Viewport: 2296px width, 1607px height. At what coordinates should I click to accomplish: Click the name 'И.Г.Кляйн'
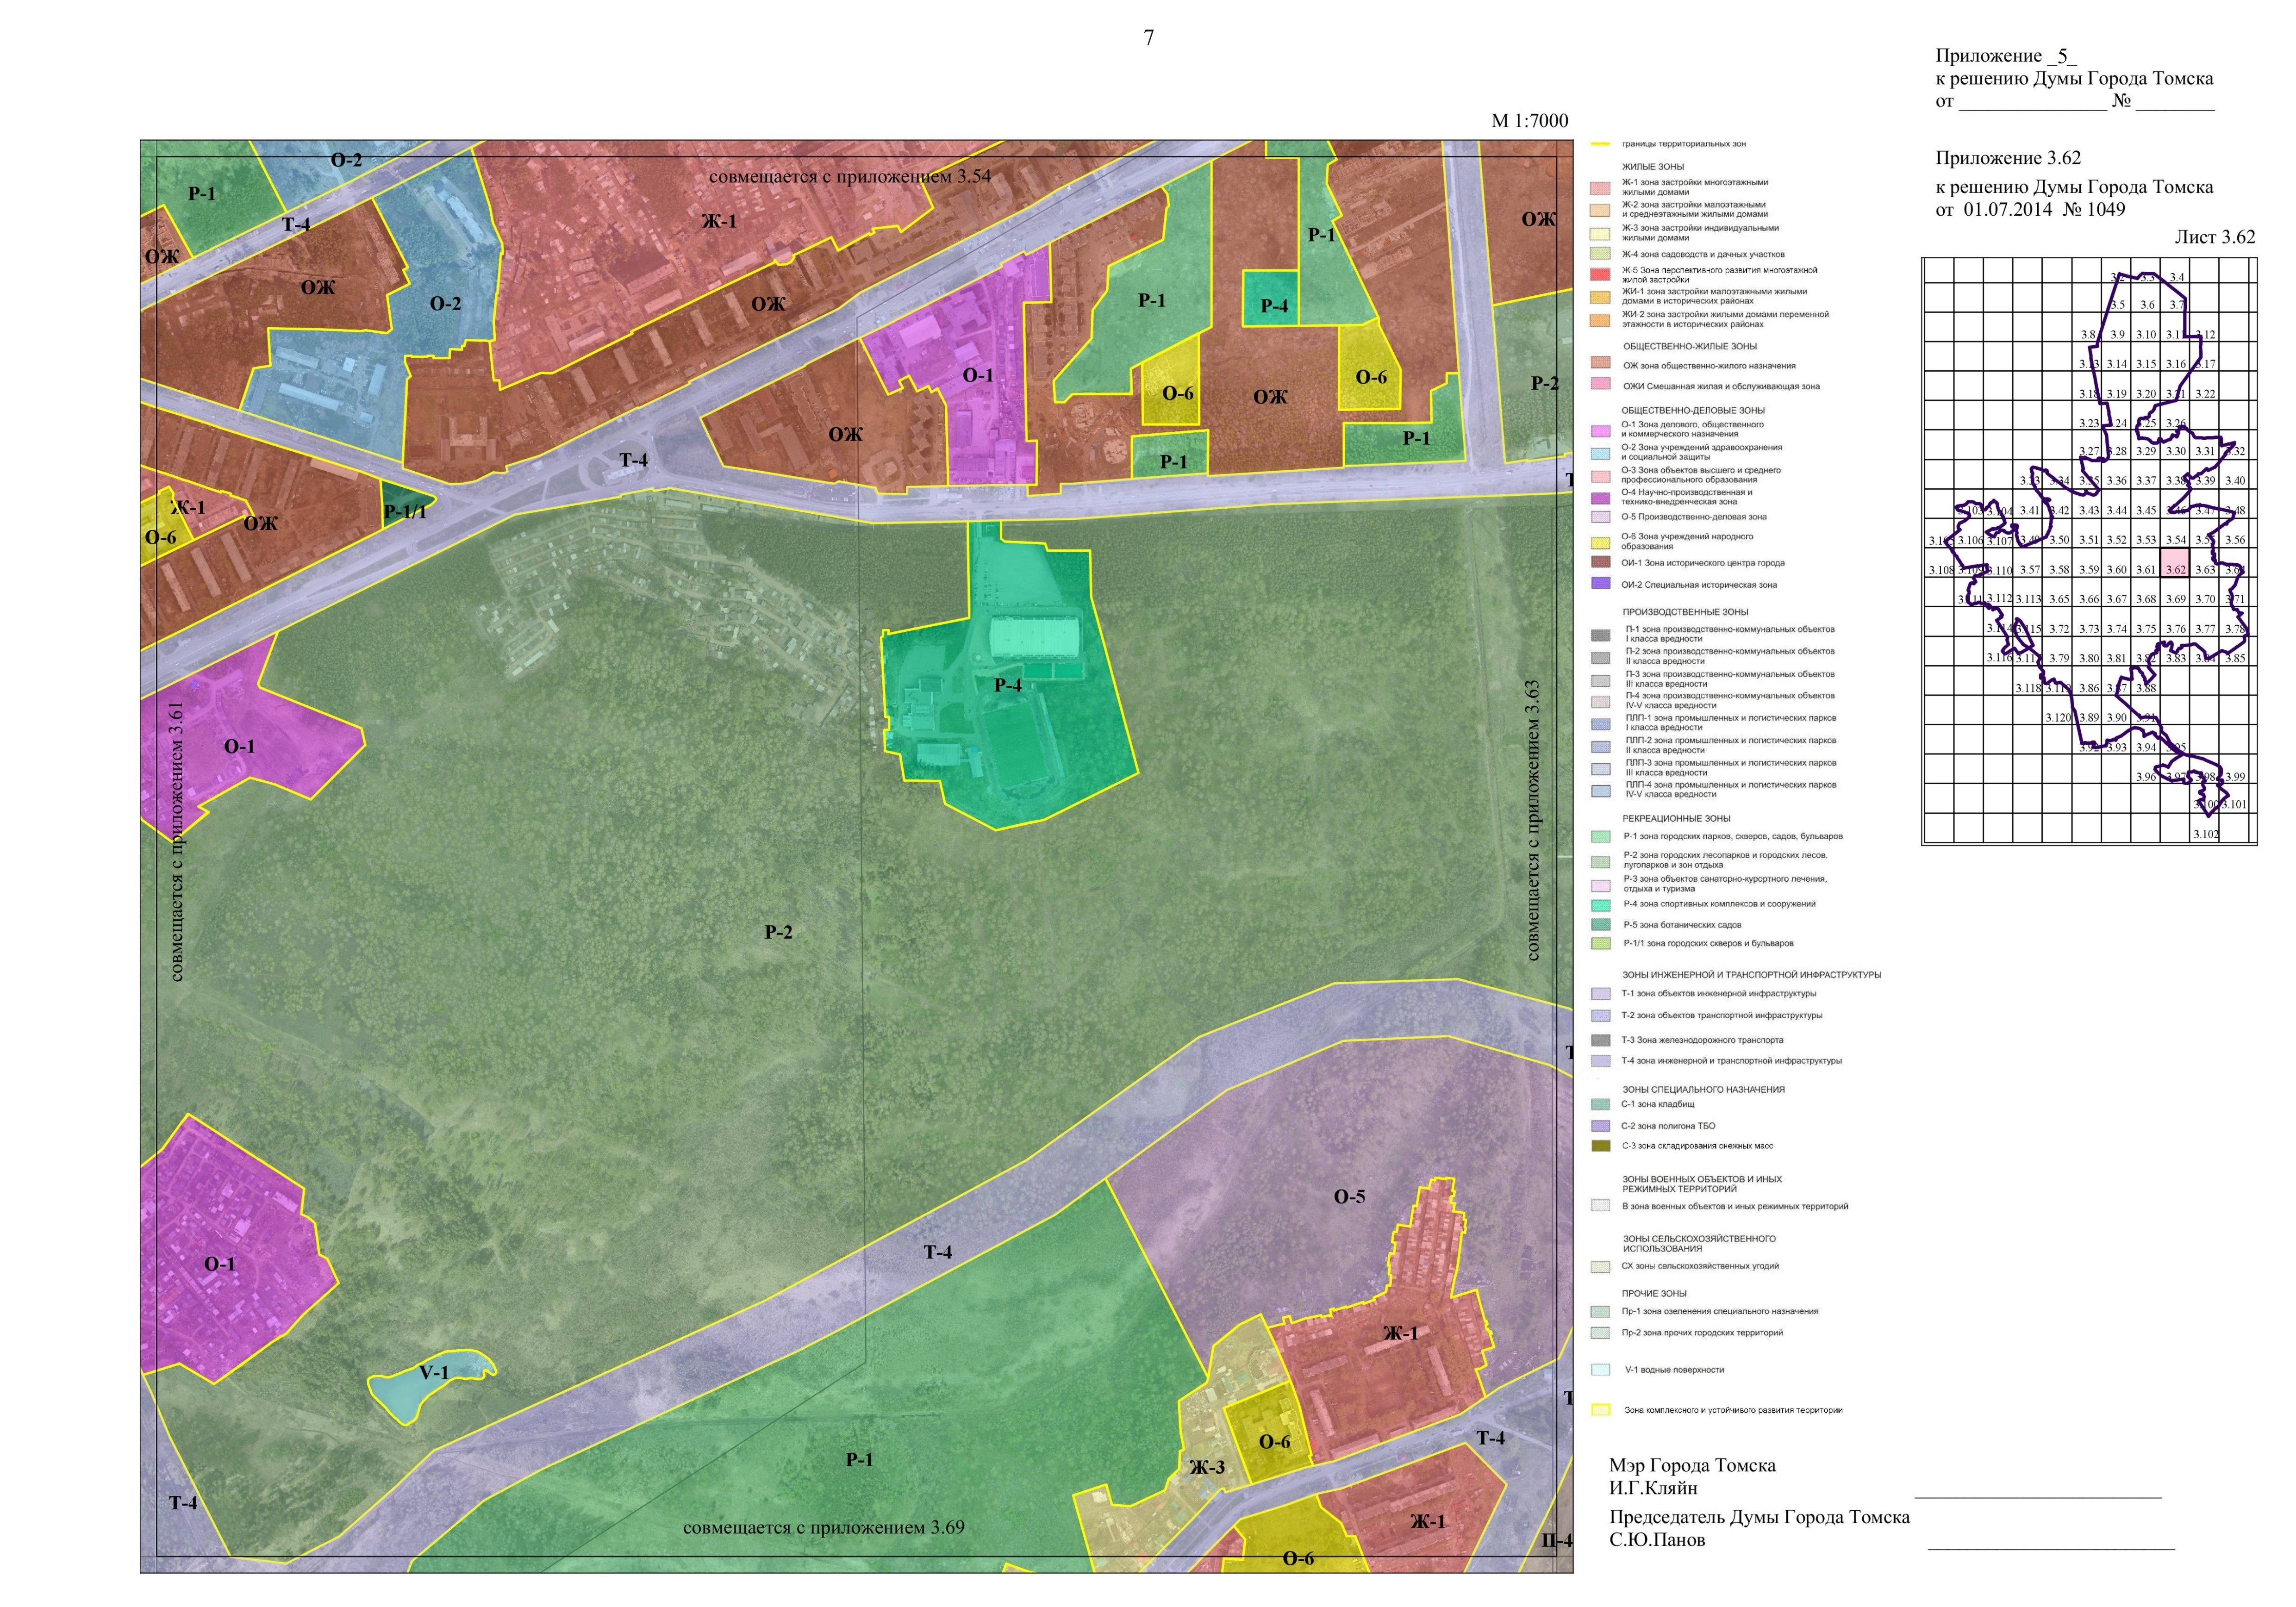(1653, 1488)
